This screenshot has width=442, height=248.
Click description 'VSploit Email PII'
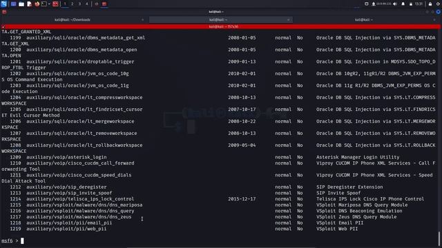(x=340, y=223)
